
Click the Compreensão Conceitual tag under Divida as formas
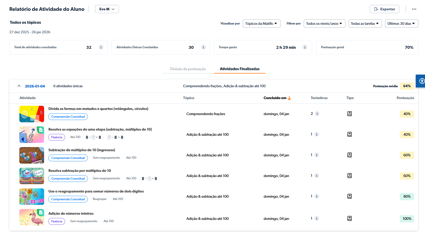tap(68, 117)
